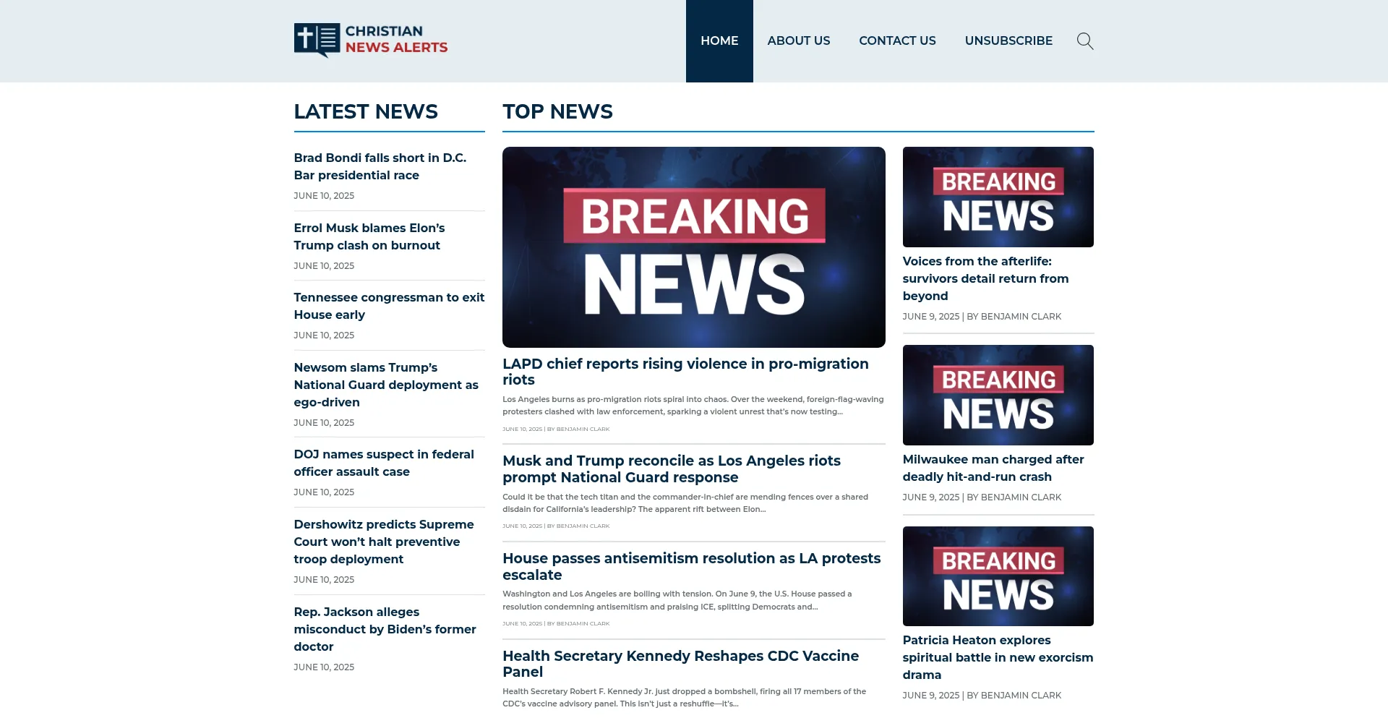Screen dimensions: 1388x718
Task: Select the UNSUBSCRIBE nav item
Action: [1008, 41]
